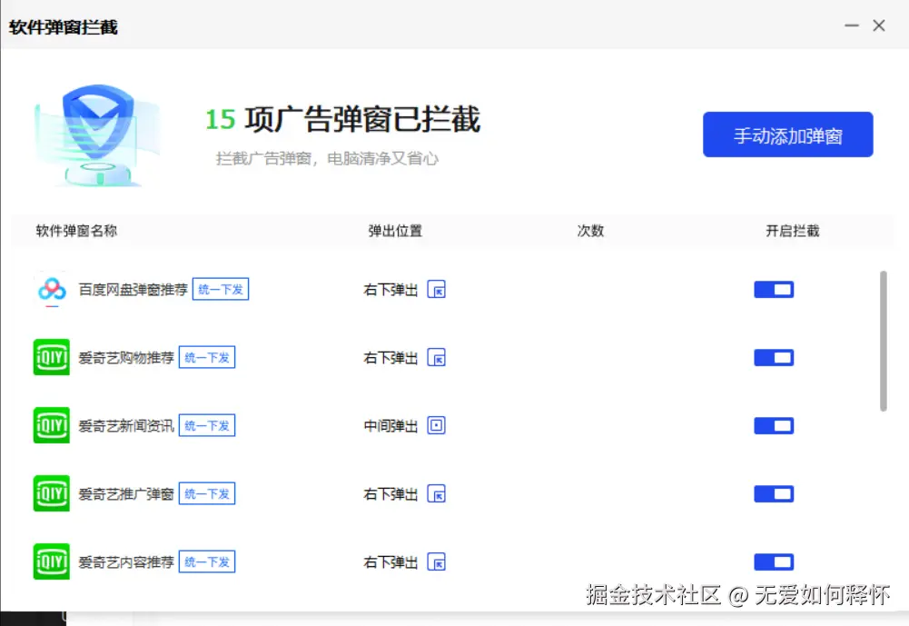The height and width of the screenshot is (626, 909).
Task: Click 右下弹出 text in 百度网盘弹窗推荐 row
Action: pyautogui.click(x=390, y=290)
